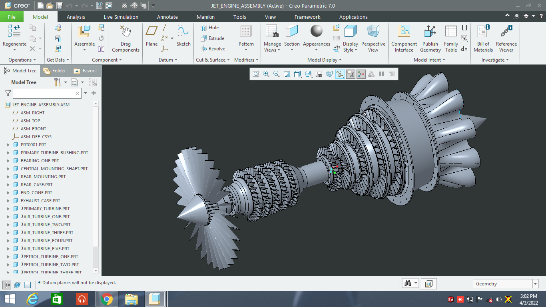This screenshot has width=546, height=307.
Task: Open Chrome from the Windows taskbar
Action: click(106, 299)
